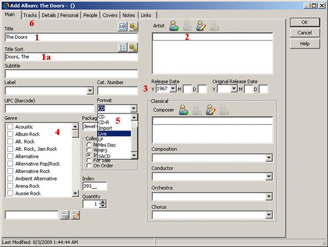This screenshot has height=247, width=328.
Task: Enable the Ambient Alternative checkbox
Action: tap(10, 178)
